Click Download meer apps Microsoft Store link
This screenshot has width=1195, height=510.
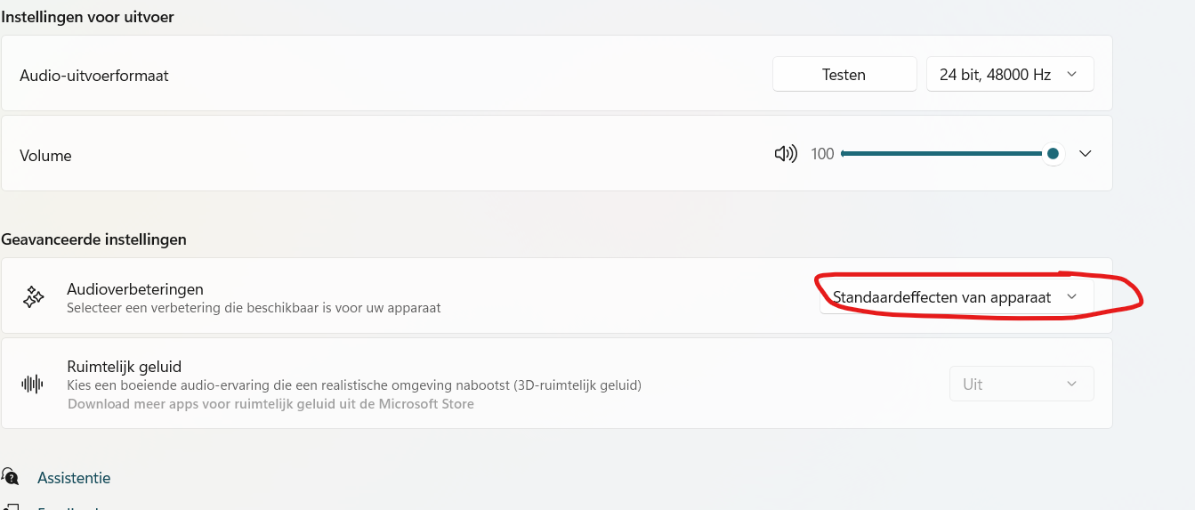click(270, 404)
